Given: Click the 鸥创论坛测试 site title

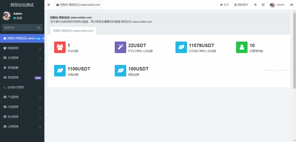Looking at the screenshot, I should click(x=22, y=5).
